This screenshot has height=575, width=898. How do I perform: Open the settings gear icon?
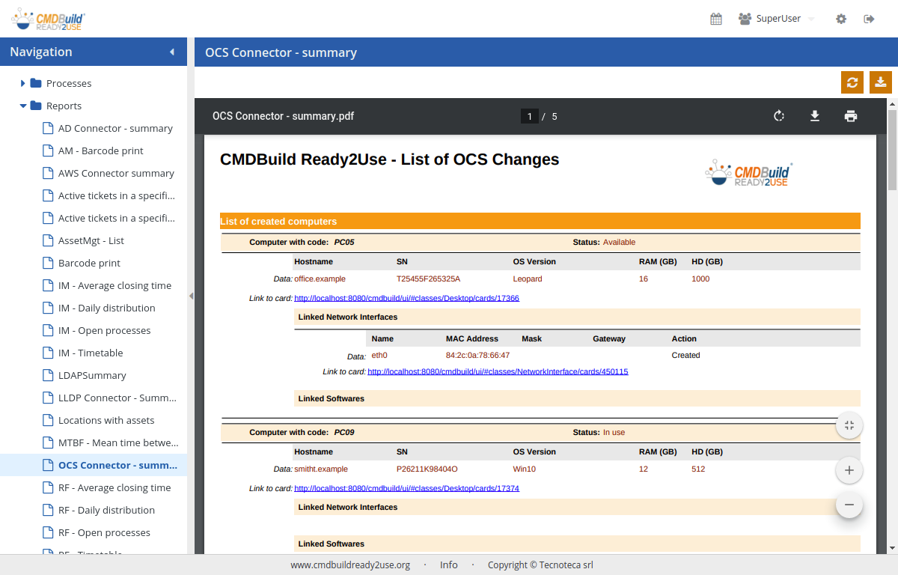[x=841, y=19]
